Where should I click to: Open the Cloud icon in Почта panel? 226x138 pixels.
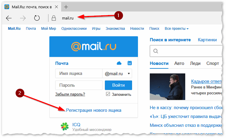pos(119,63)
